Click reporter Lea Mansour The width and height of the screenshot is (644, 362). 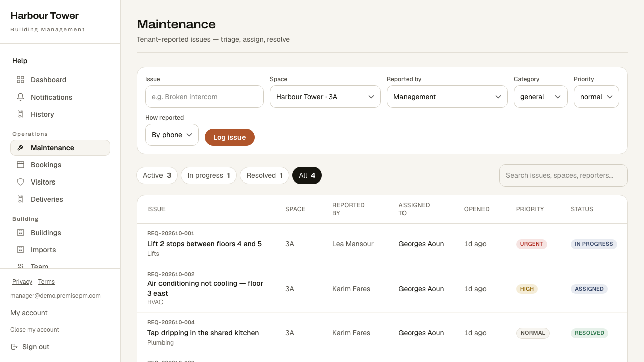[353, 244]
